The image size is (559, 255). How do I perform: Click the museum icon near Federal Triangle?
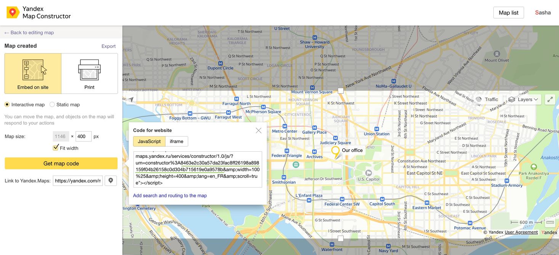coord(296,165)
